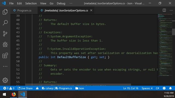The image size is (175, 98).
Task: Click '// Summary:' comment on line 51
Action: (x=48, y=65)
